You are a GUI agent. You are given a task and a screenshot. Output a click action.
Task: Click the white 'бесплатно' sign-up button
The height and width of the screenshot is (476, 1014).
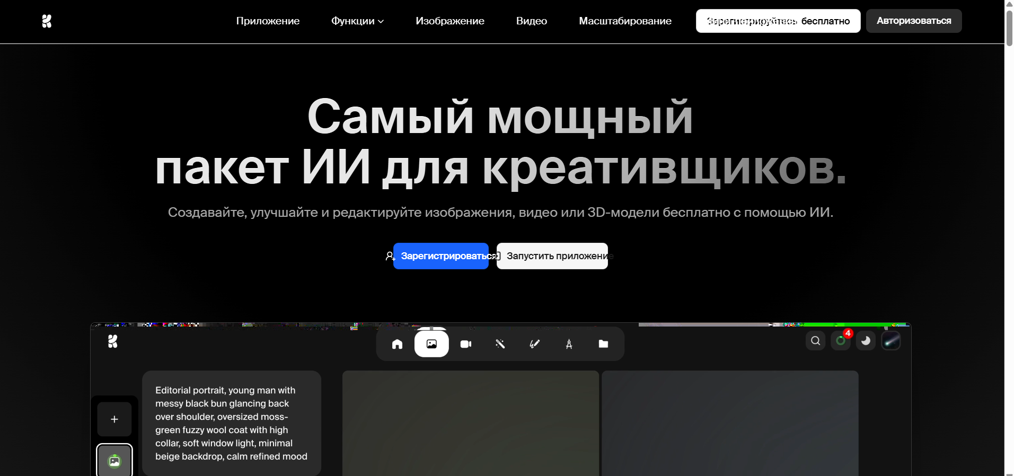point(778,21)
